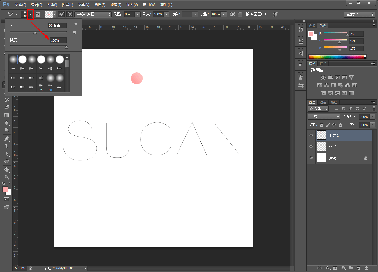This screenshot has width=378, height=272.
Task: Create new preset from this brush
Action: point(75,33)
